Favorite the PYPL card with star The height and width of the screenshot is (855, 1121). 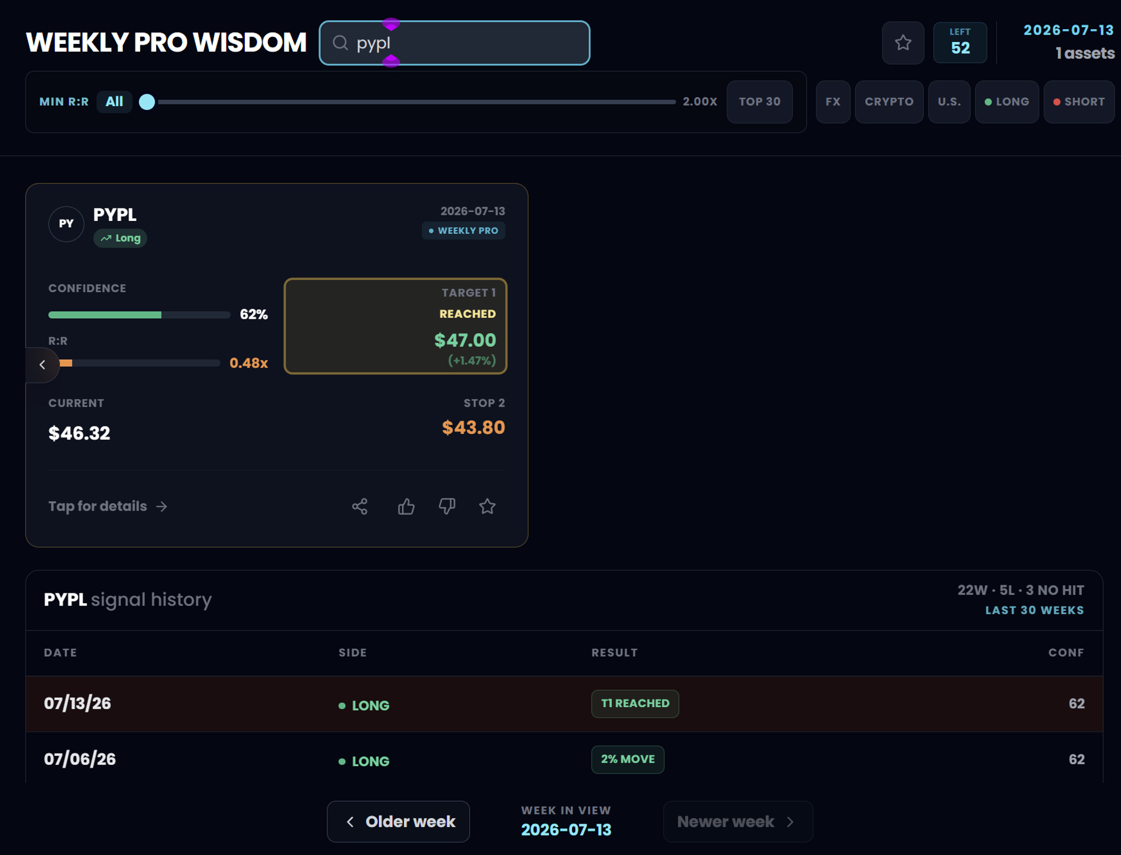click(487, 506)
